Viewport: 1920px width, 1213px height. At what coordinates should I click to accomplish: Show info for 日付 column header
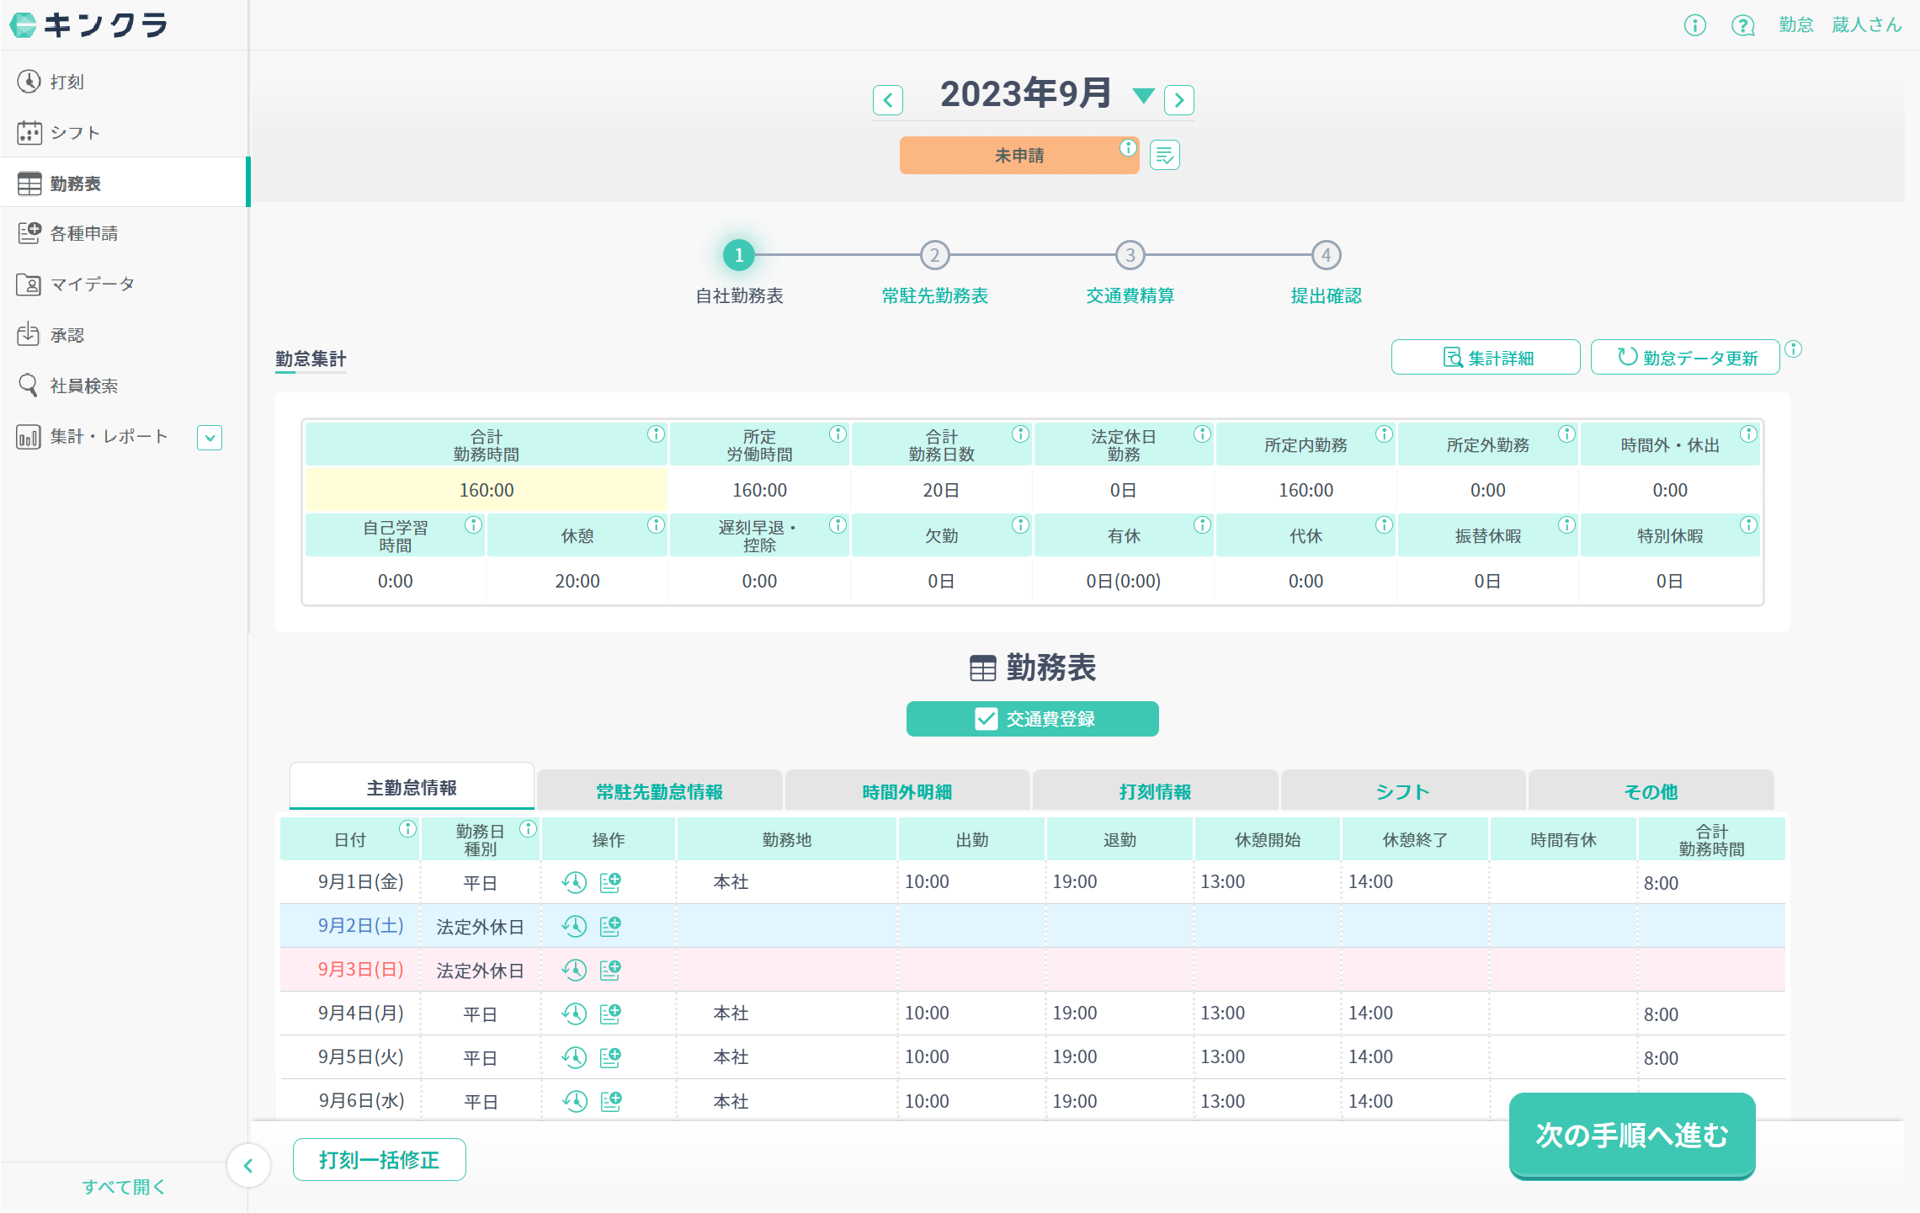(x=407, y=829)
